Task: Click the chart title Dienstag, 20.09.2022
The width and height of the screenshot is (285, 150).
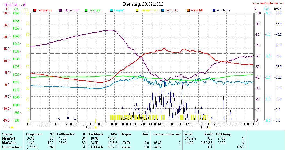Action: click(x=143, y=4)
